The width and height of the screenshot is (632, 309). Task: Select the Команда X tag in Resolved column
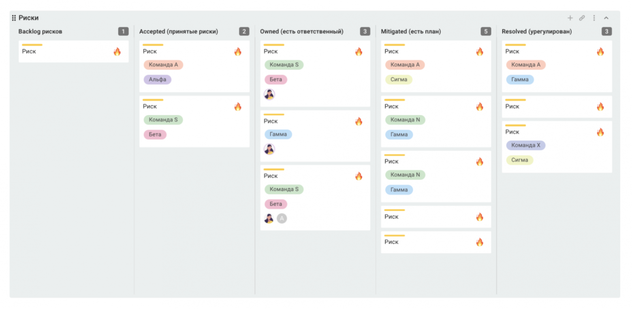pyautogui.click(x=526, y=145)
